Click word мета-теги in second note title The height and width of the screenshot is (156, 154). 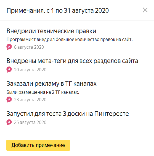(52, 61)
